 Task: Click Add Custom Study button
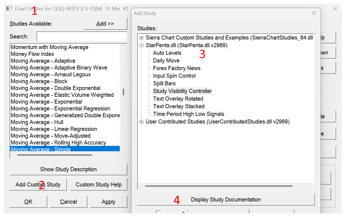[x=38, y=185]
